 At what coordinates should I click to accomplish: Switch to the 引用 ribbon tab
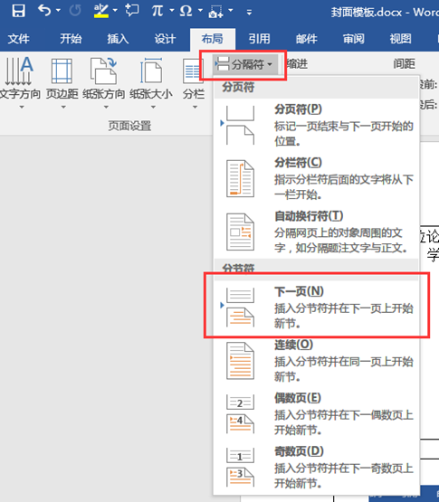259,39
